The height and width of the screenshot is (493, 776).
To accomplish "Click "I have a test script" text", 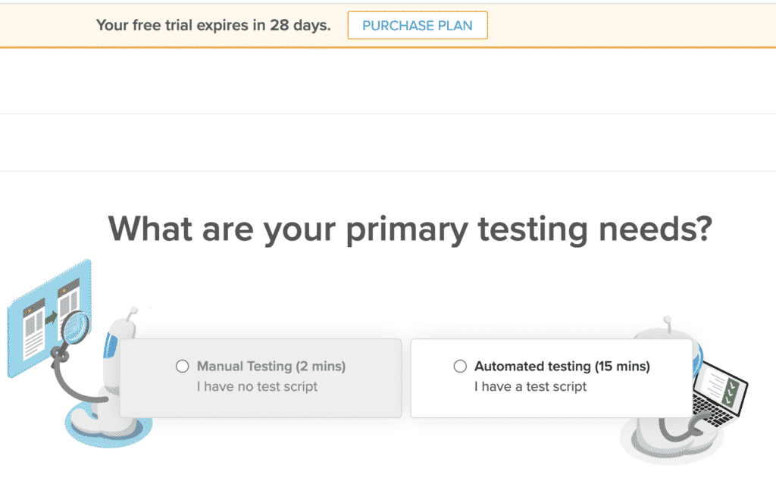I will tap(530, 386).
